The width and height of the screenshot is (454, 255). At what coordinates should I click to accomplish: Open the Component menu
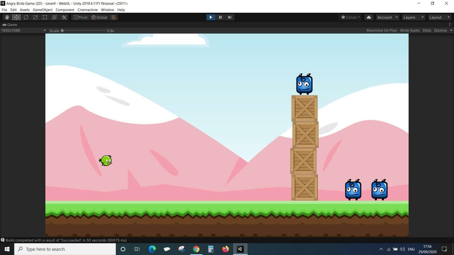65,10
